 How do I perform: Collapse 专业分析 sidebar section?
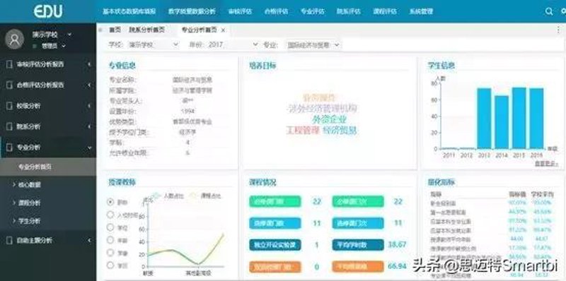[x=89, y=148]
